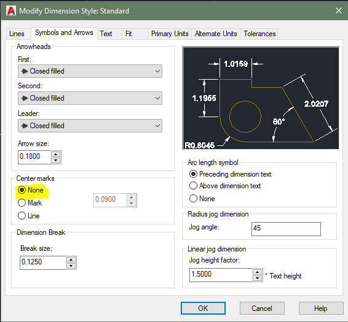The width and height of the screenshot is (348, 322).
Task: Decrease Break size with down arrow
Action: (x=71, y=266)
